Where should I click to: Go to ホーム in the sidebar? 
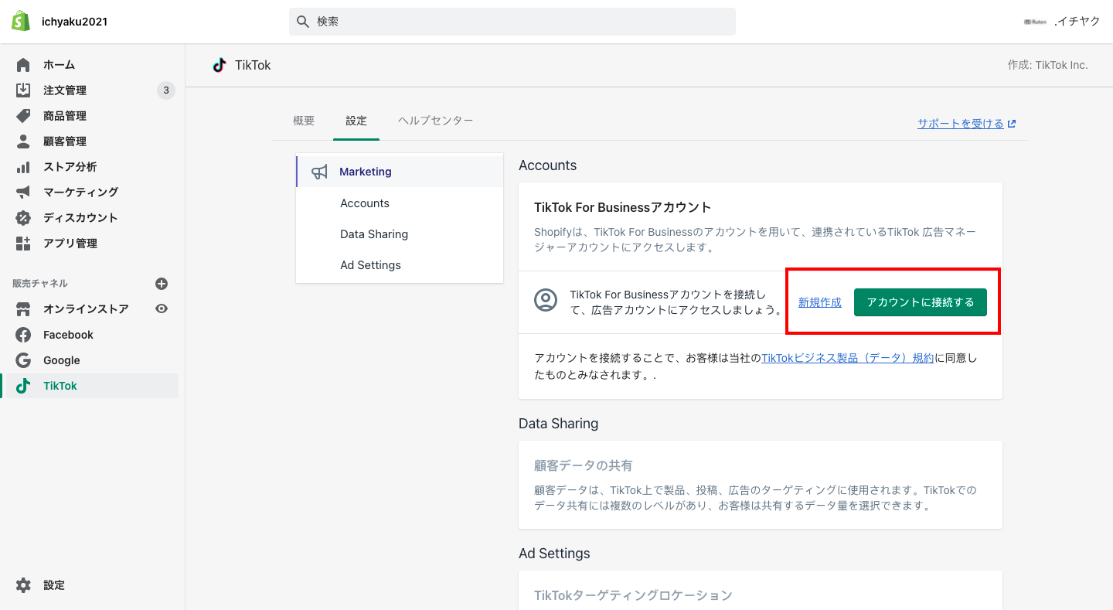(x=59, y=65)
